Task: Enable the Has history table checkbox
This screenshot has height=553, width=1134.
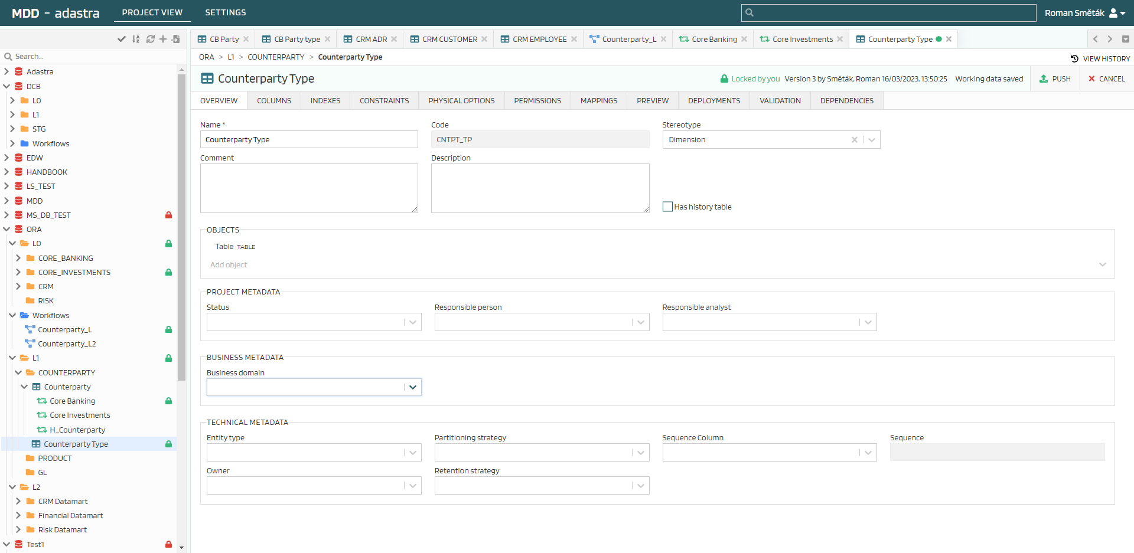Action: click(667, 207)
